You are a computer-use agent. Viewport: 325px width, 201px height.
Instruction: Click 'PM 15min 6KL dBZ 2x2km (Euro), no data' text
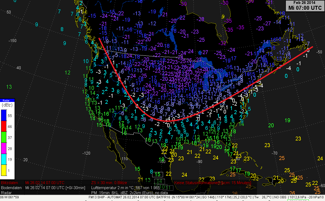(x=129, y=193)
